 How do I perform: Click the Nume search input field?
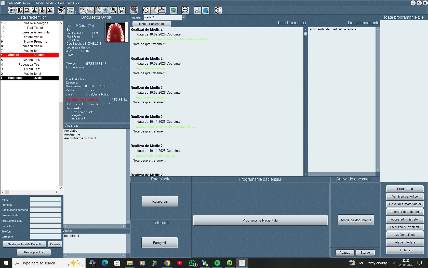46,199
